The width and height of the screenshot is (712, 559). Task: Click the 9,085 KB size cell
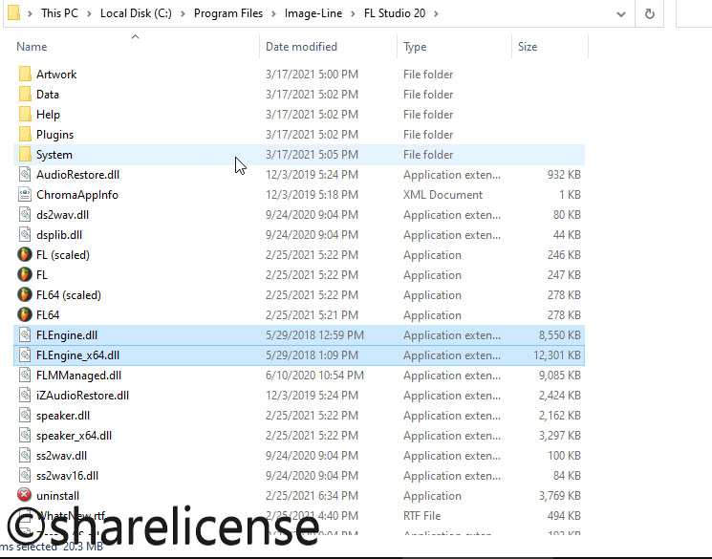[x=560, y=376]
